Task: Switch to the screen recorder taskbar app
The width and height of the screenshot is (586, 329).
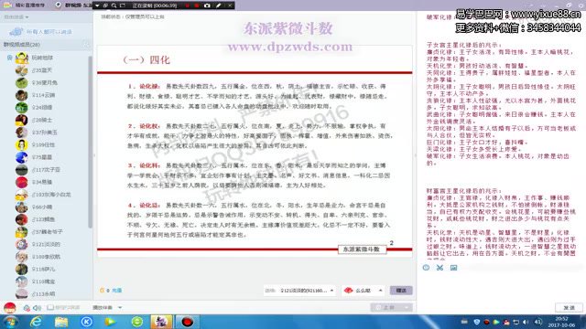Action: [x=188, y=322]
